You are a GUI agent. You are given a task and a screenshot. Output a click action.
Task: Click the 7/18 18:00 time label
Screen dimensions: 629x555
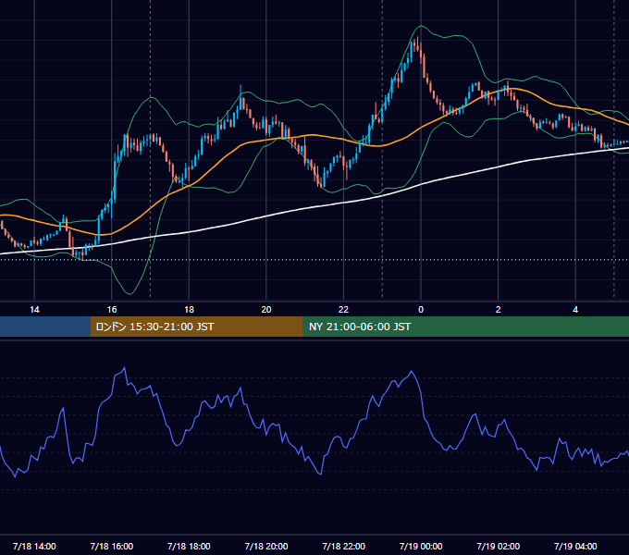click(189, 546)
